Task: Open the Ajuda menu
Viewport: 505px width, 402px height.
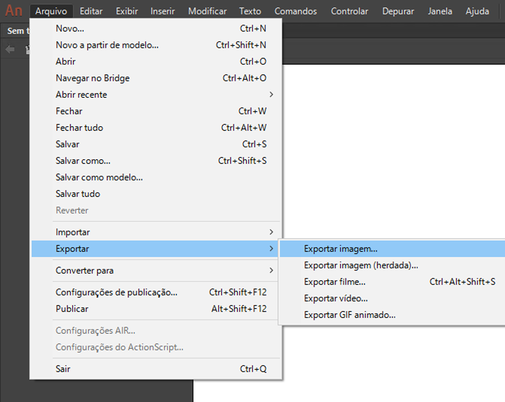Action: point(477,10)
